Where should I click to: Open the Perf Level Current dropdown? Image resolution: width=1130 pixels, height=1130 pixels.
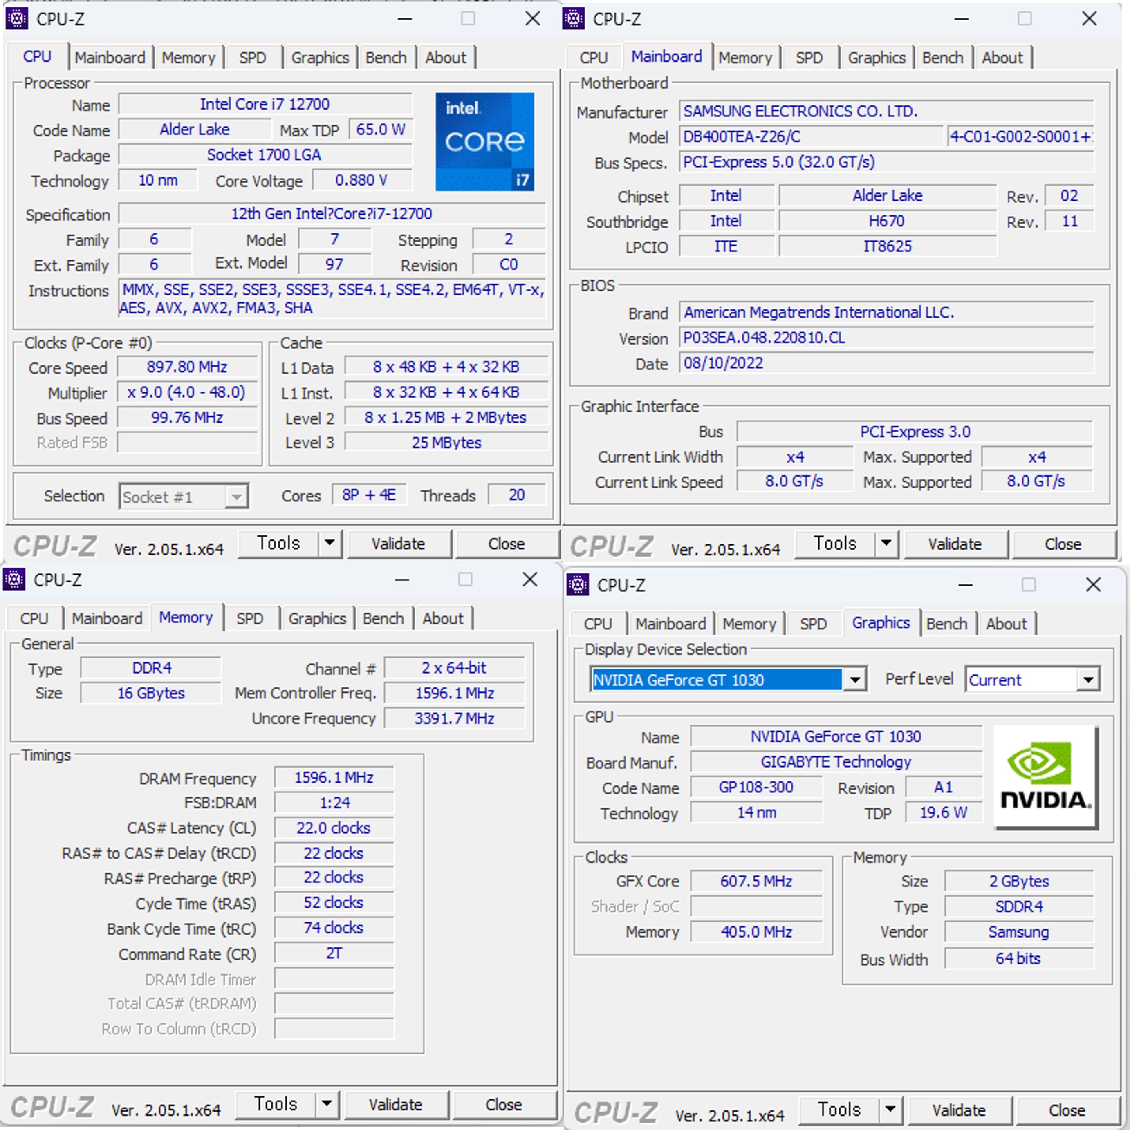coord(1088,680)
